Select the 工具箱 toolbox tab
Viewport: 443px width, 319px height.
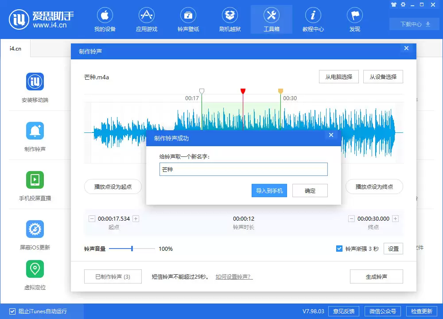272,20
